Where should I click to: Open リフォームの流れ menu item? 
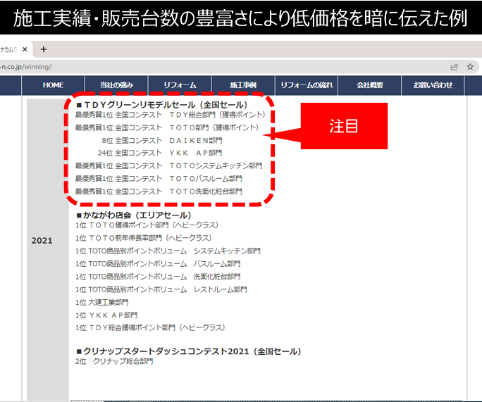pyautogui.click(x=307, y=85)
